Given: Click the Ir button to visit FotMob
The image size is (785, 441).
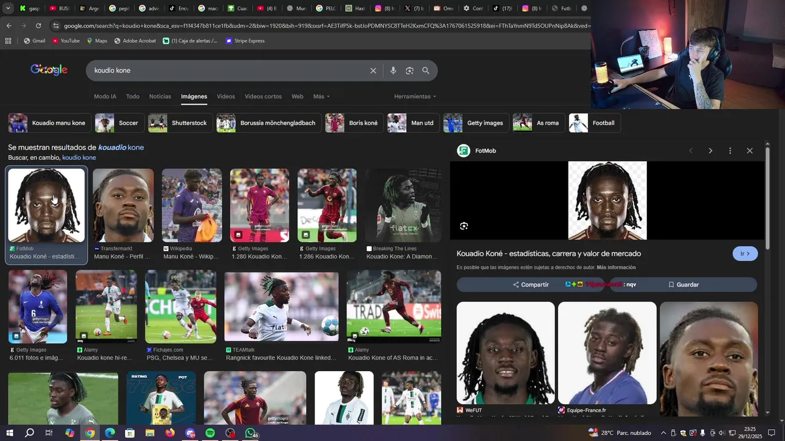Looking at the screenshot, I should coord(745,254).
